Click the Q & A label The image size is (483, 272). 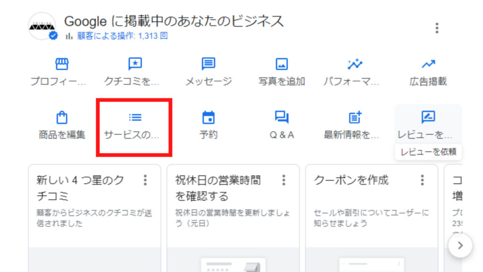coord(282,135)
